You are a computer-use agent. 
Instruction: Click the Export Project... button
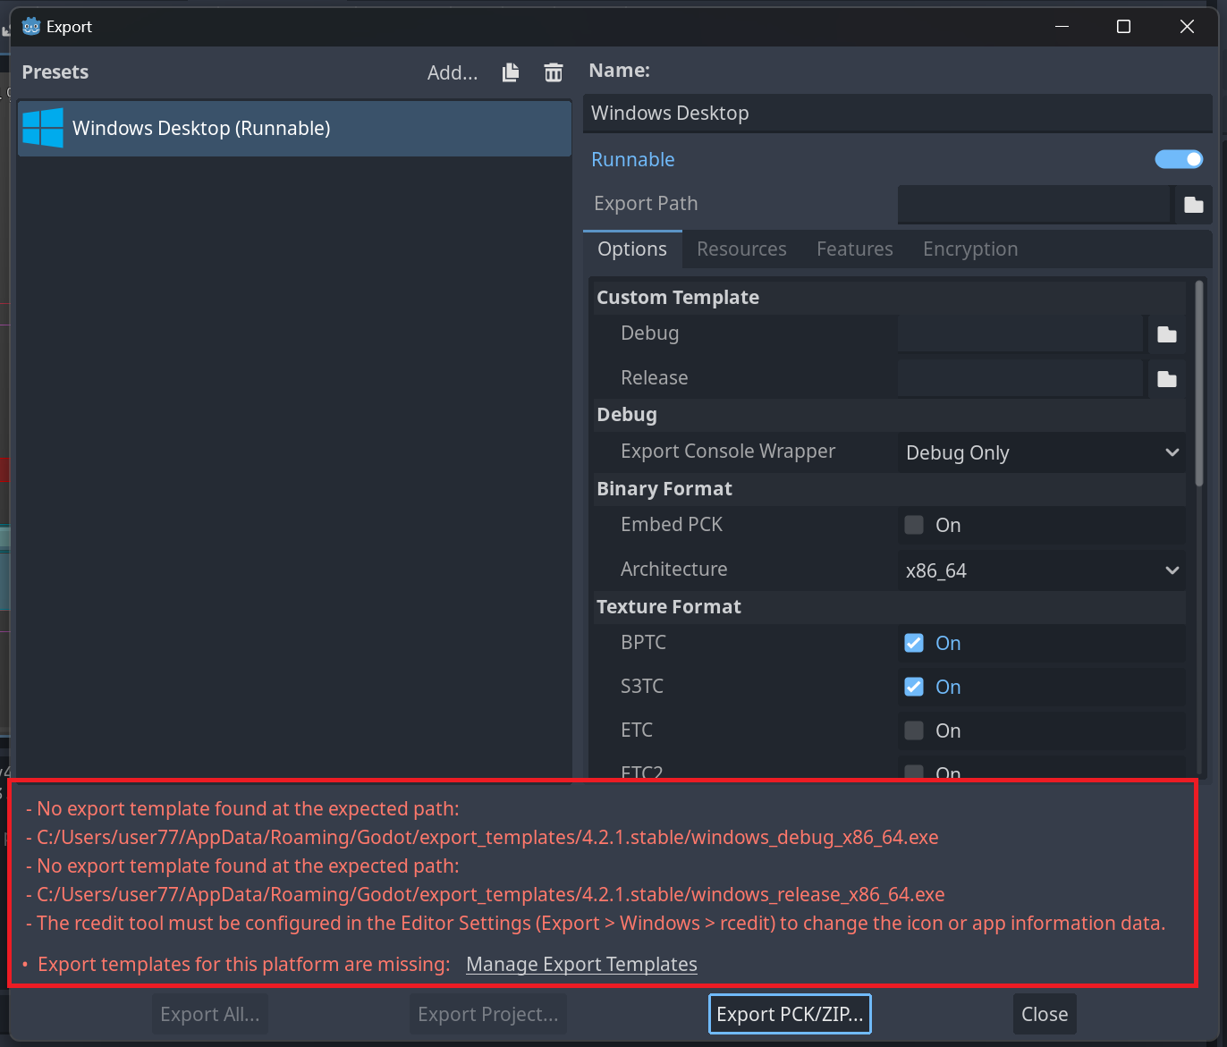click(x=488, y=1014)
